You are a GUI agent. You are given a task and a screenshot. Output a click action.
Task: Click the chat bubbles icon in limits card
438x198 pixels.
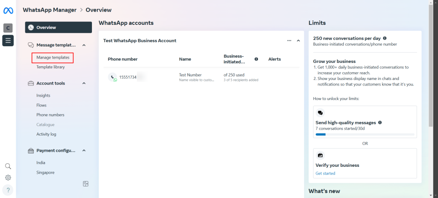(x=320, y=113)
